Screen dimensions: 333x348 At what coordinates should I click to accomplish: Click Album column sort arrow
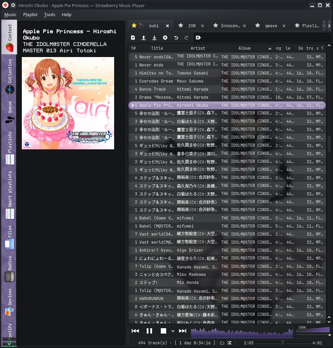pos(270,48)
